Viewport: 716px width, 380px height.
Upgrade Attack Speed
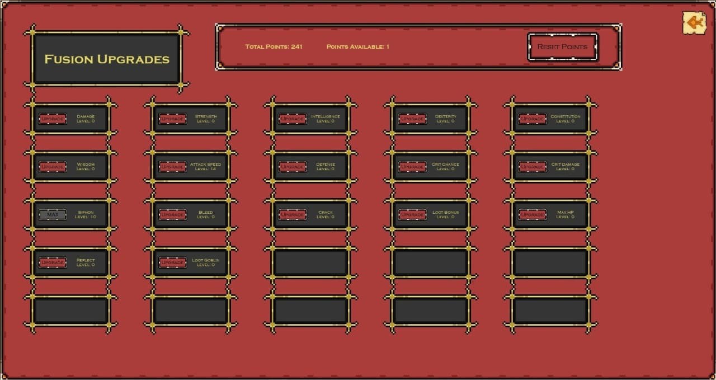(x=172, y=166)
